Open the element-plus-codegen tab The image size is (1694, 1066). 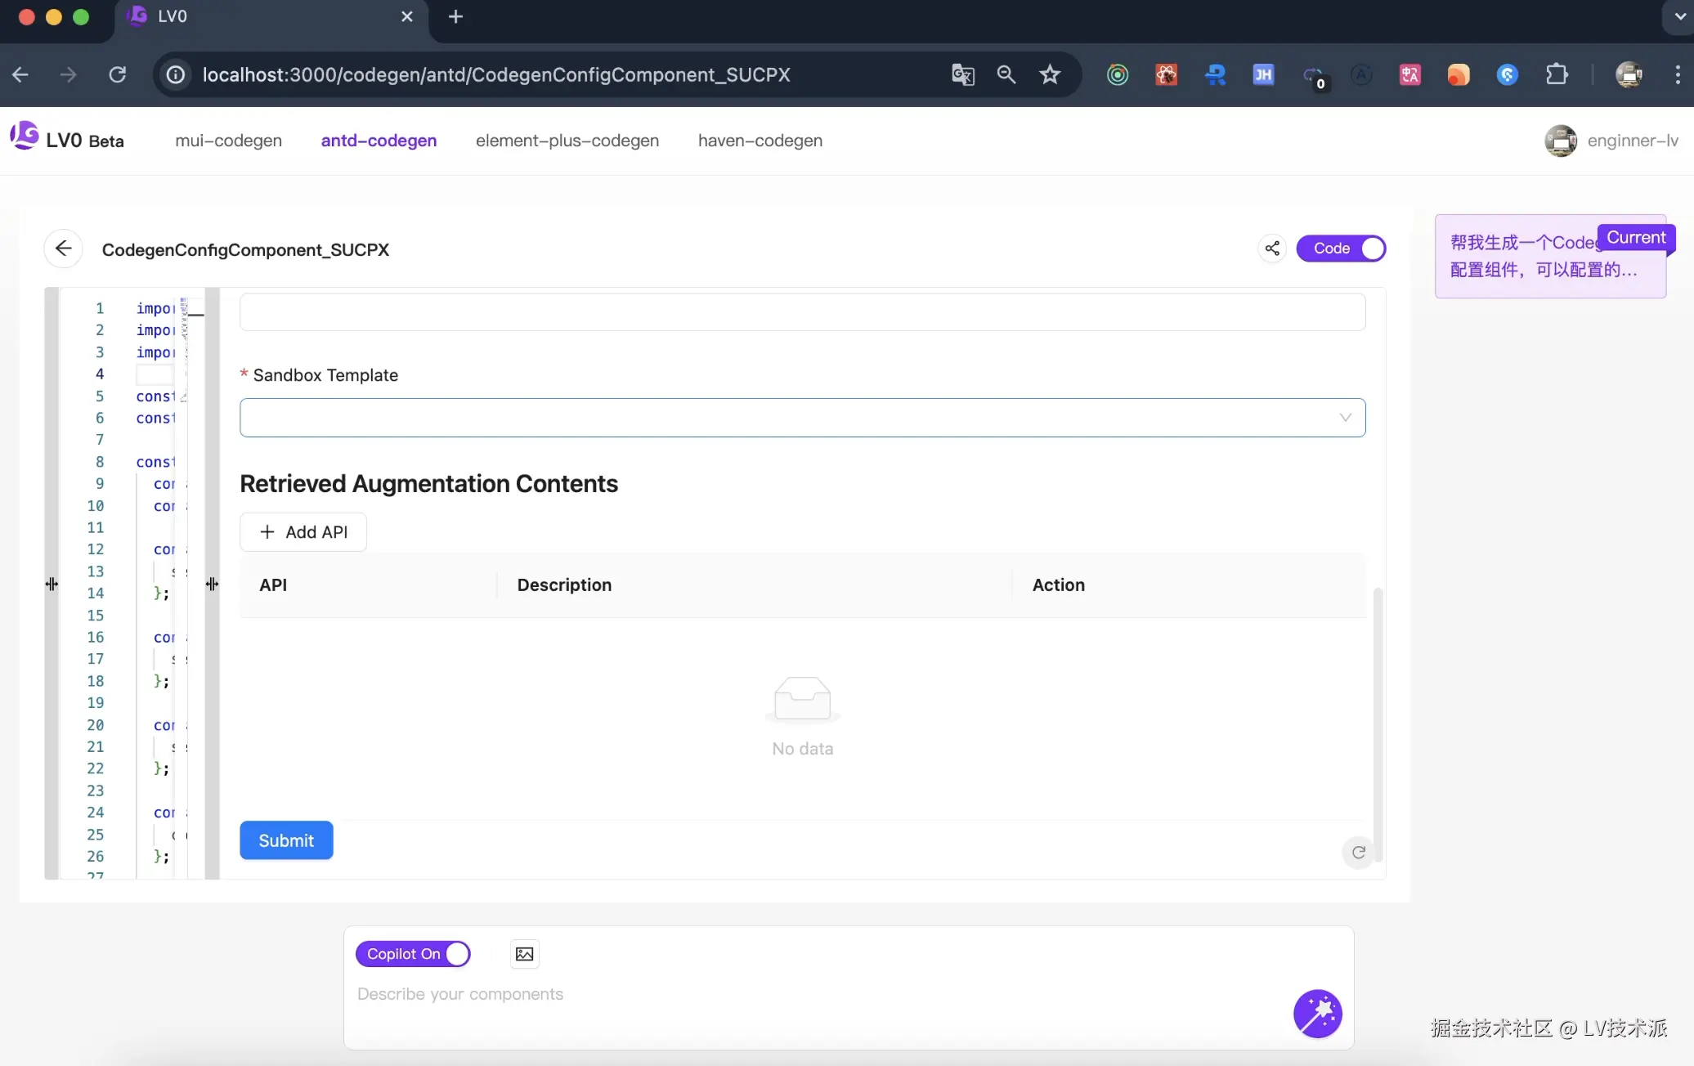click(x=567, y=141)
